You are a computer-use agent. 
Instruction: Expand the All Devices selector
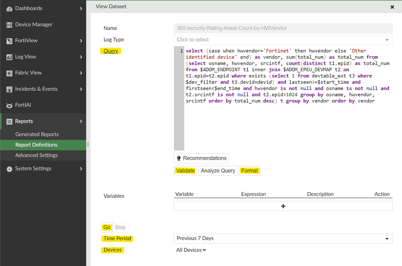191,250
